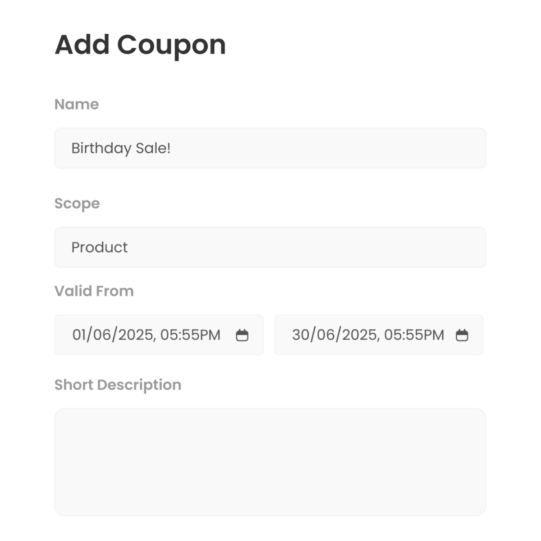Open calendar picker for 01/06/2025 start date
541x541 pixels.
click(x=242, y=335)
